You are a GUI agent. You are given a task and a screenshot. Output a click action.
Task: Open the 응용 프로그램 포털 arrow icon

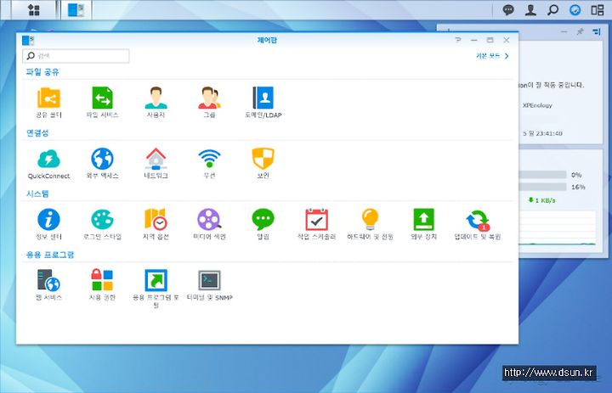click(156, 280)
